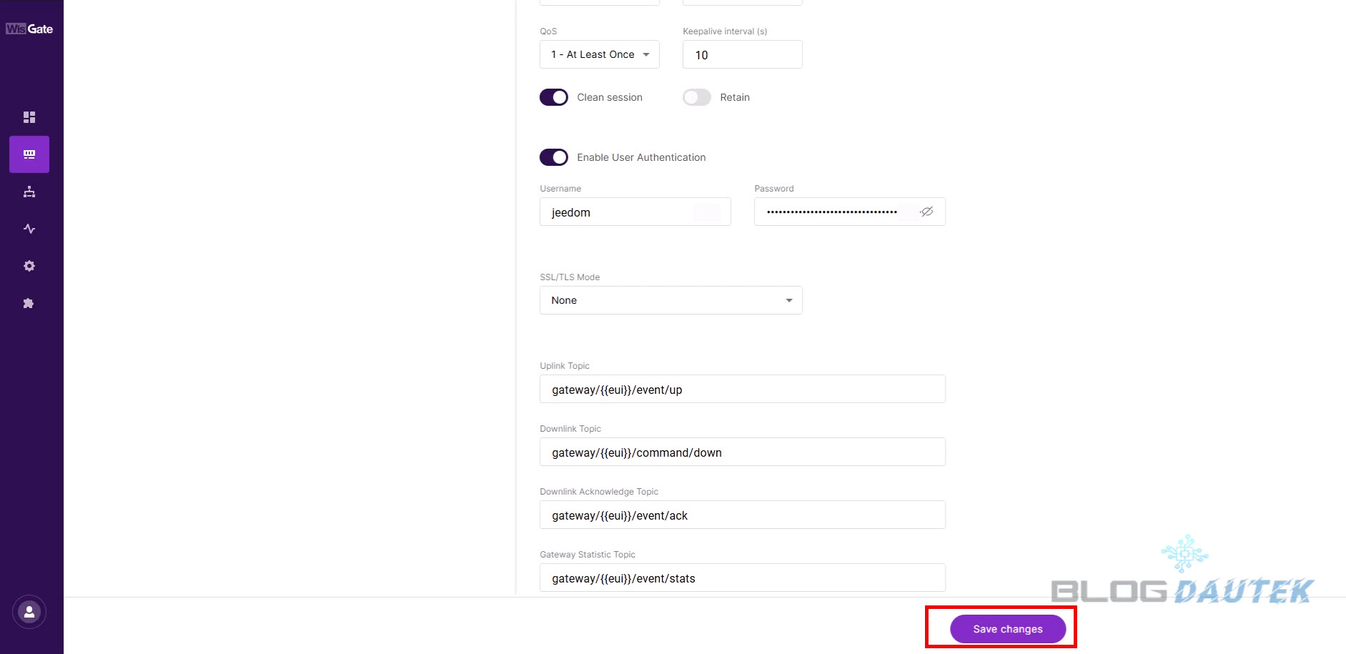The height and width of the screenshot is (654, 1346).
Task: Show password with the eye icon
Action: [x=926, y=212]
